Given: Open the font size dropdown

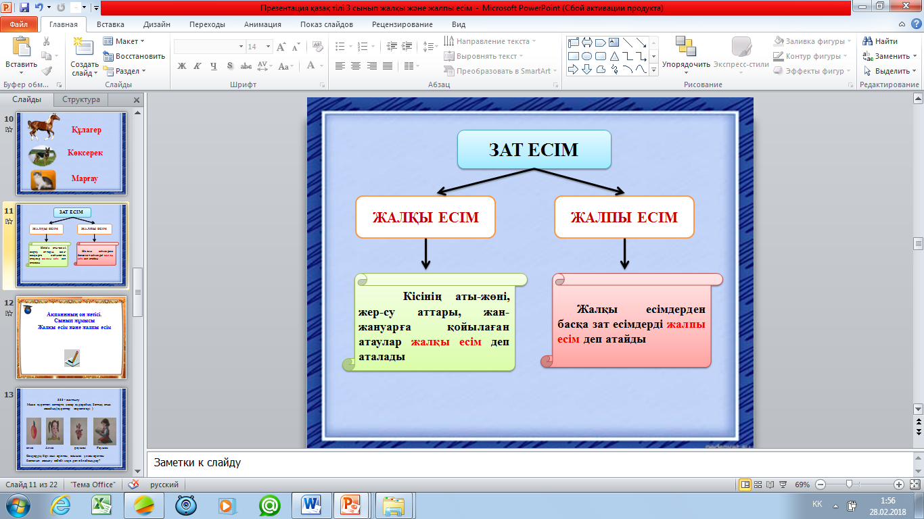Looking at the screenshot, I should point(267,47).
